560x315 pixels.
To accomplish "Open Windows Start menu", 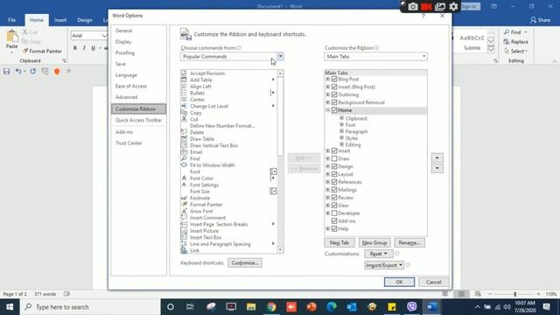I will coord(10,307).
